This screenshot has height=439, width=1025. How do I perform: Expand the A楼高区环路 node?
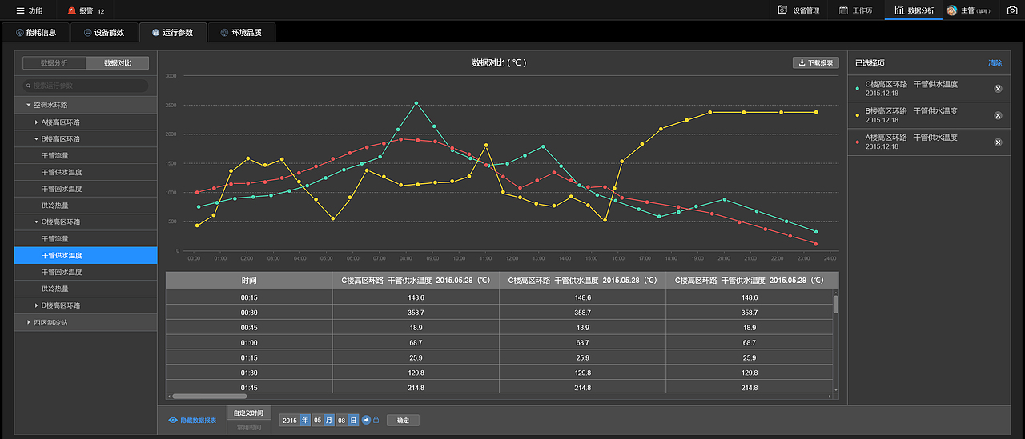pyautogui.click(x=36, y=122)
